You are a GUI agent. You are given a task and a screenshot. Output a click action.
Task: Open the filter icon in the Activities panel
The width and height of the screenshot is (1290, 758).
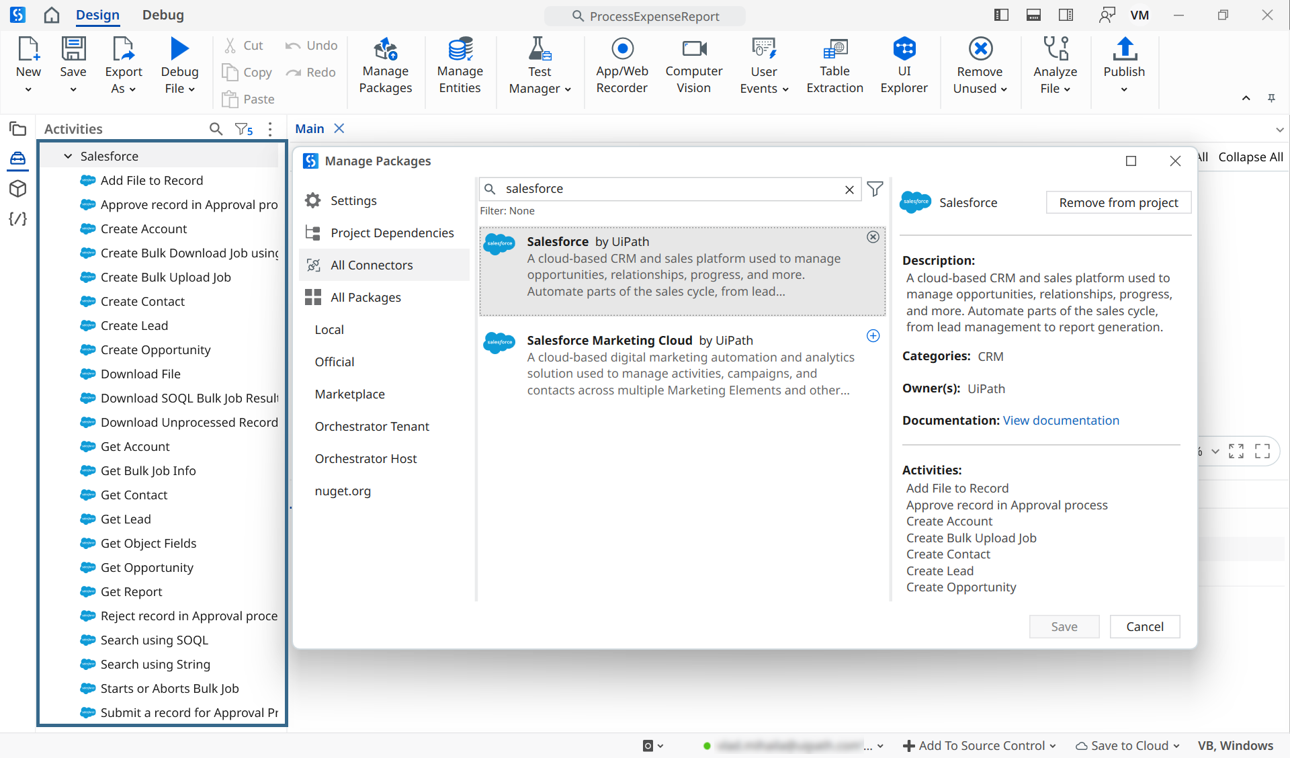click(x=242, y=128)
